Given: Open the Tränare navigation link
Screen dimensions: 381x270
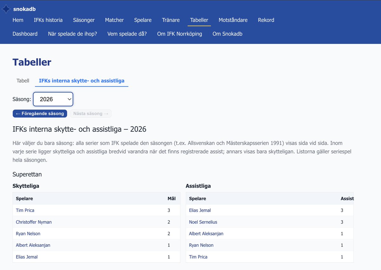Looking at the screenshot, I should (171, 20).
